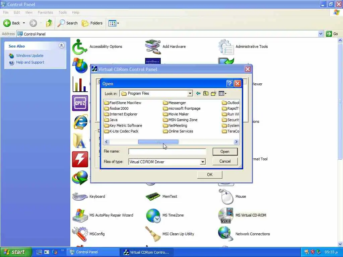Click the Search toolbar button
This screenshot has height=257, width=343.
[68, 23]
